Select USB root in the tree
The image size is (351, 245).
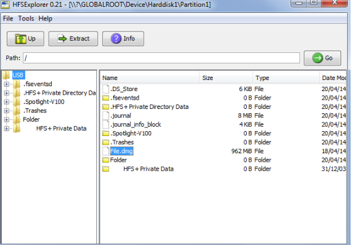pos(18,75)
